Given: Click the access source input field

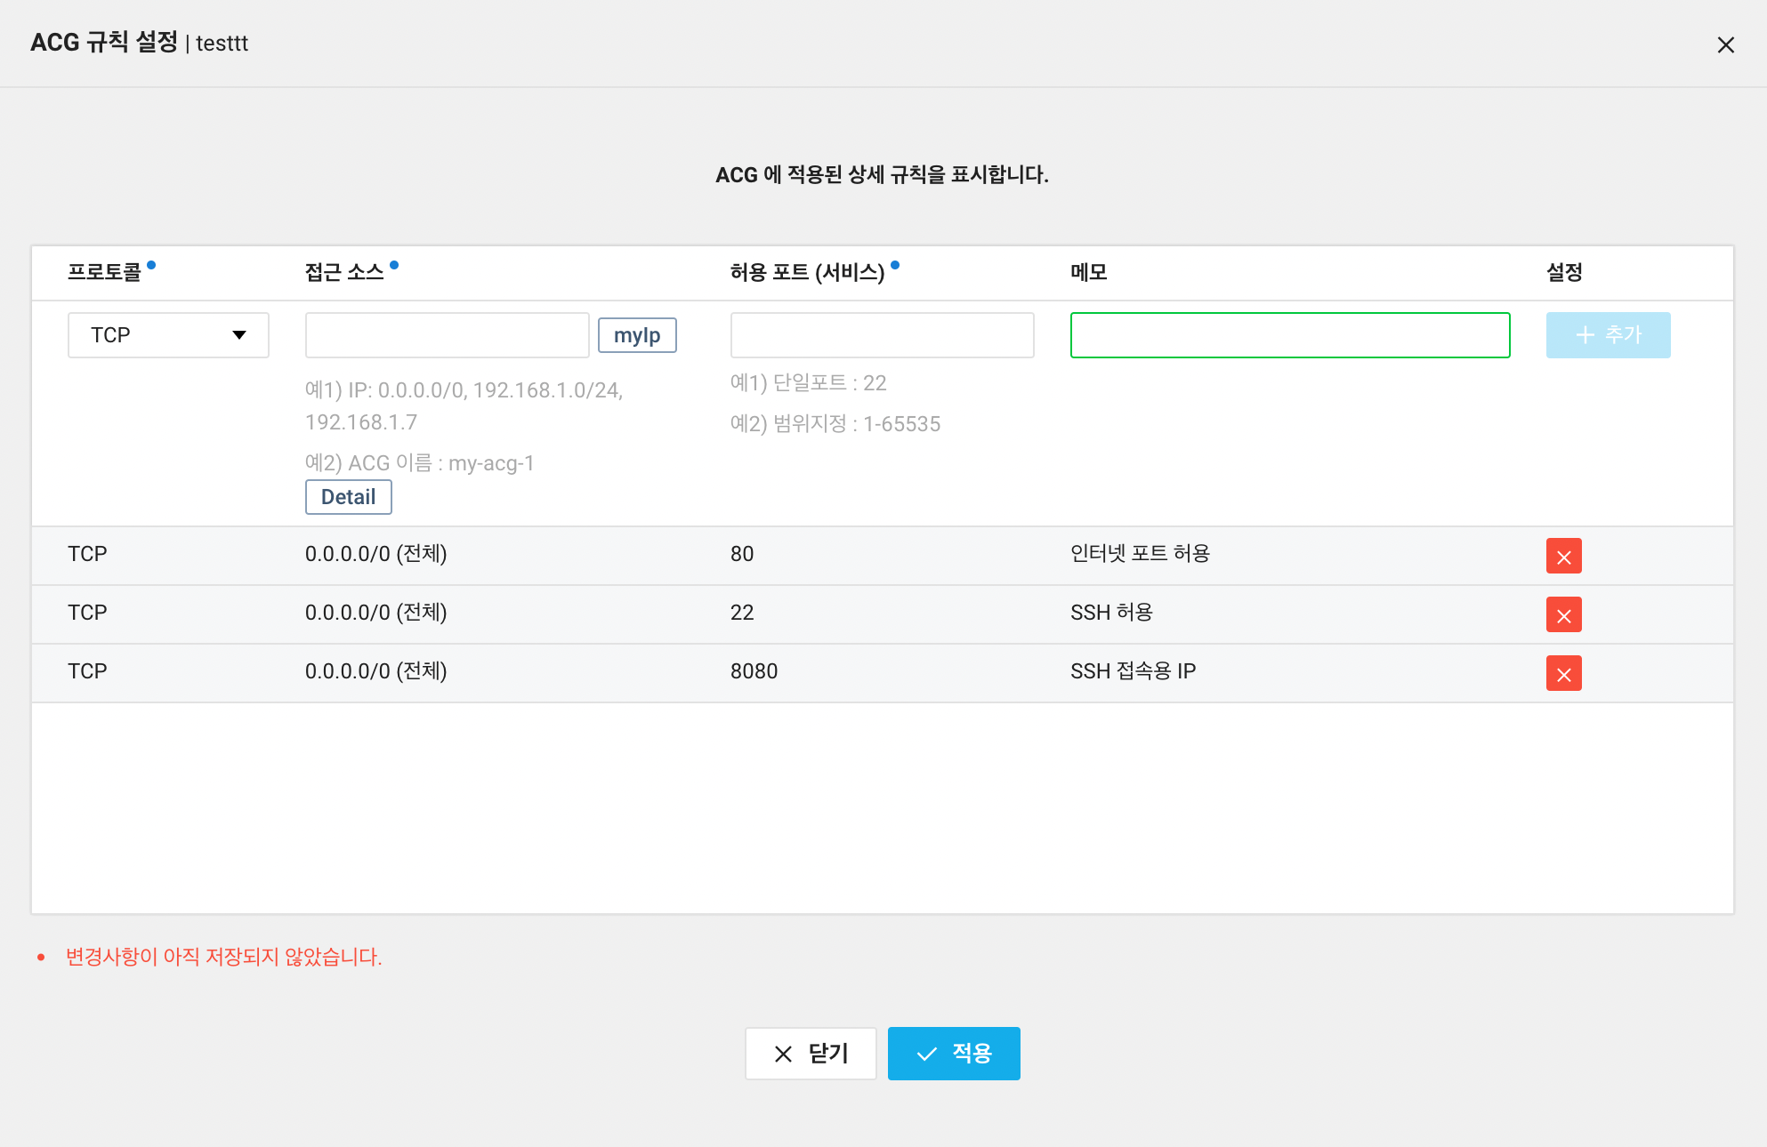Looking at the screenshot, I should tap(447, 335).
